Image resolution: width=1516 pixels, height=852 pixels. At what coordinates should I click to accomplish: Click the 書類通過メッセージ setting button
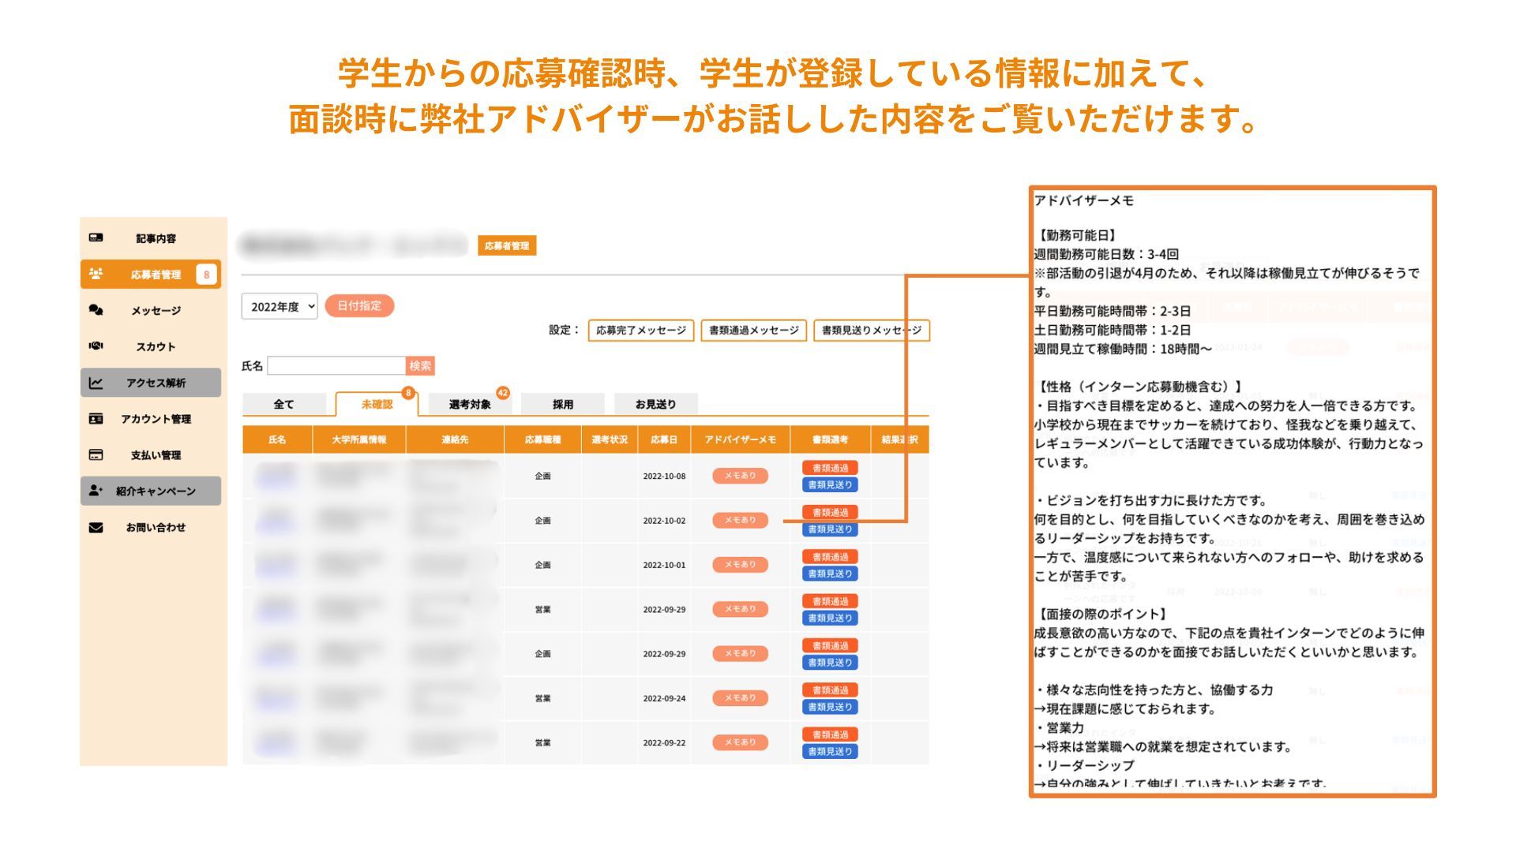coord(753,330)
